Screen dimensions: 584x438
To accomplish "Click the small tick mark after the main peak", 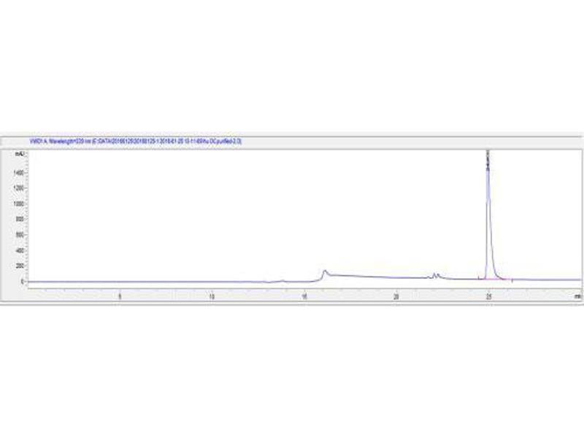I will click(512, 280).
